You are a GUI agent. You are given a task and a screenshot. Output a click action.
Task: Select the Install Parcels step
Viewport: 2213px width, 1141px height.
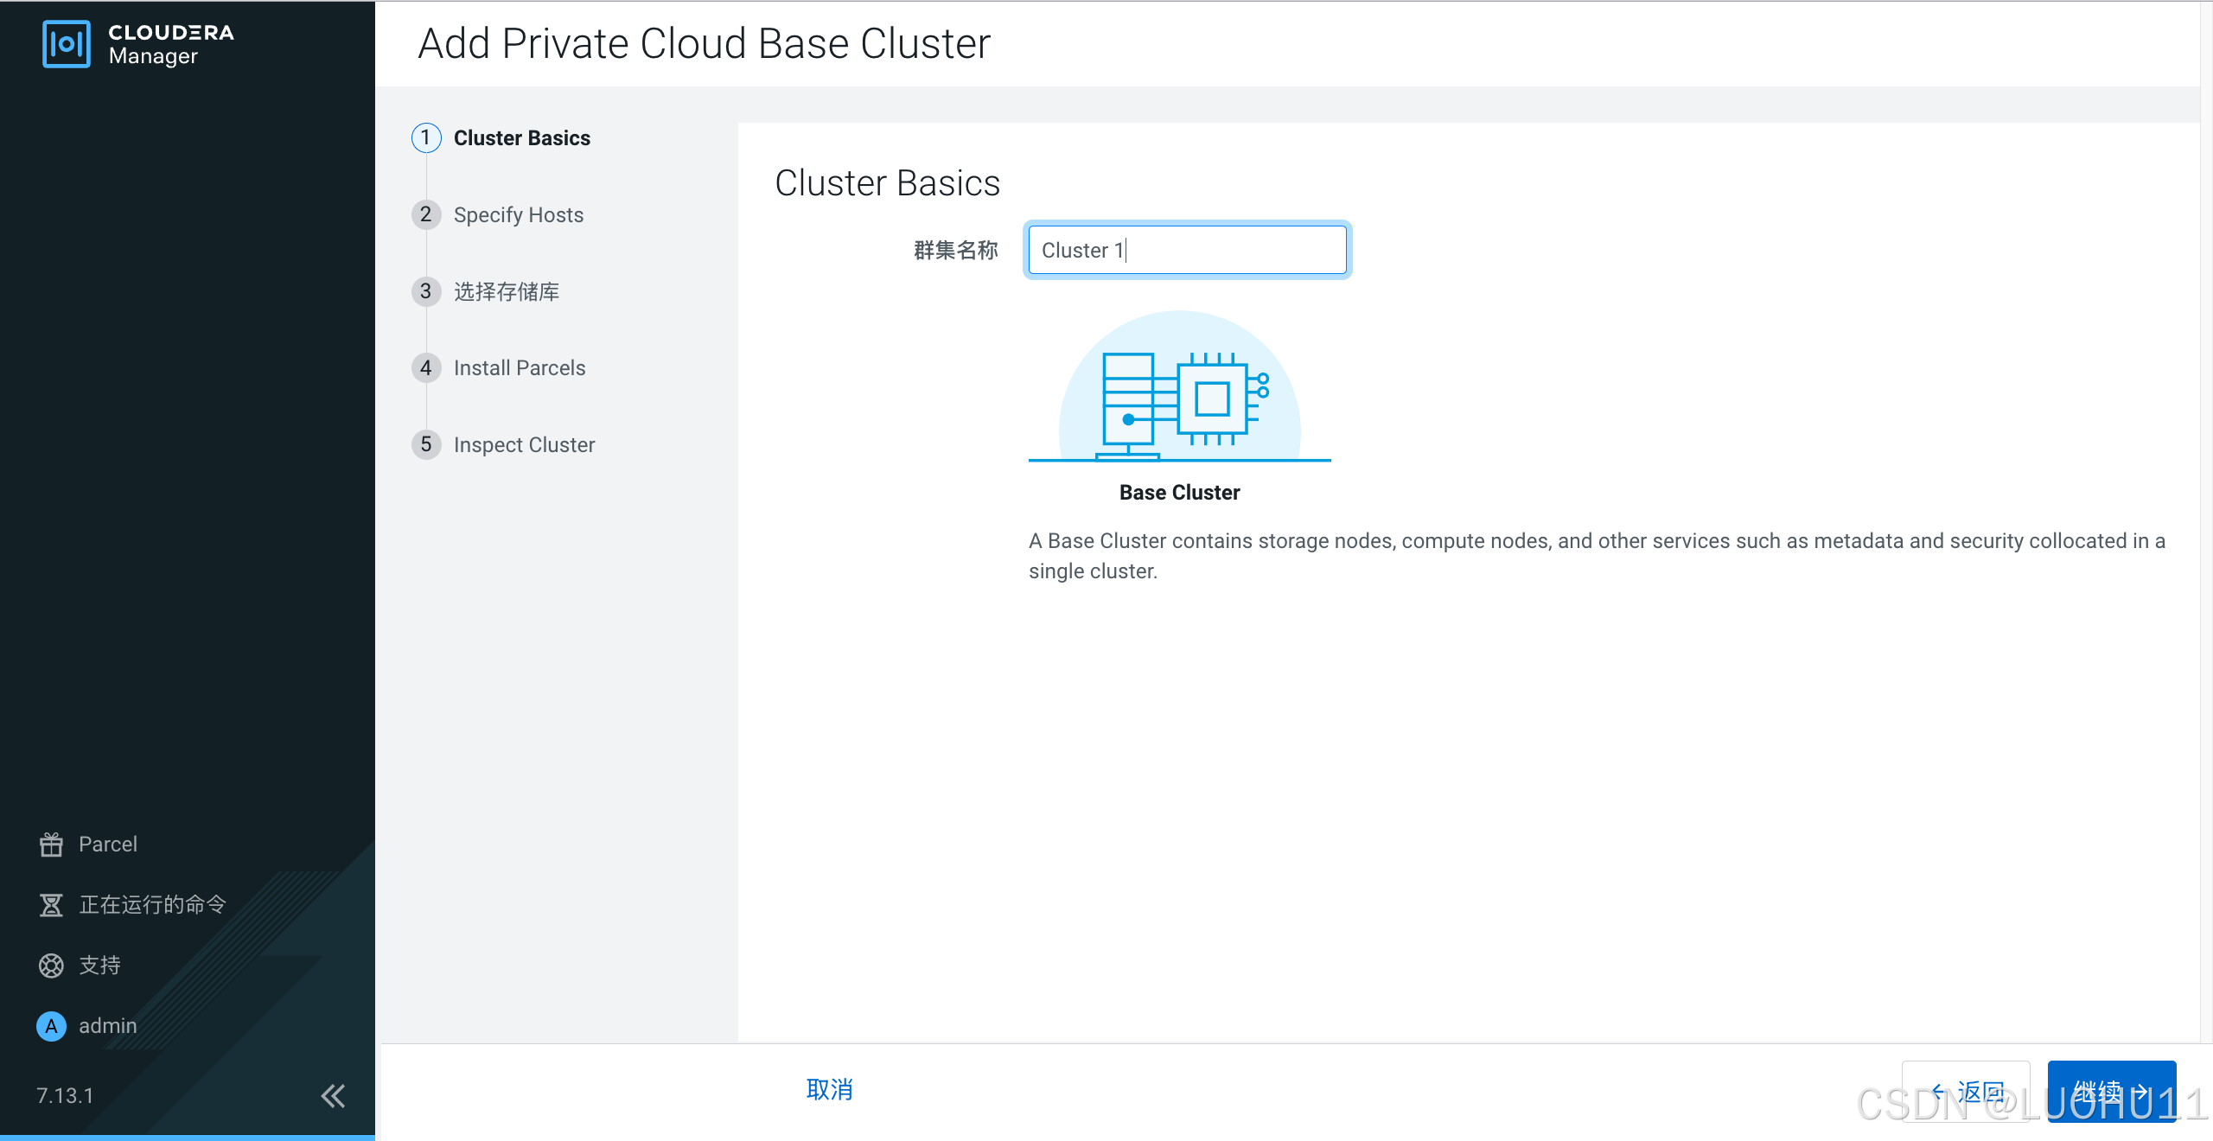[x=519, y=368]
